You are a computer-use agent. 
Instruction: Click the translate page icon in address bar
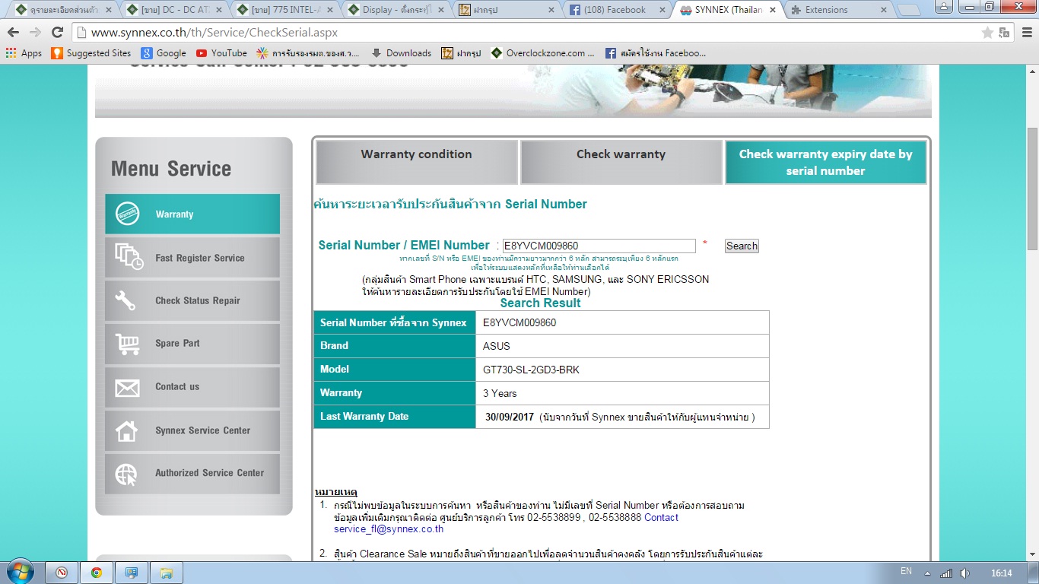(x=1004, y=33)
